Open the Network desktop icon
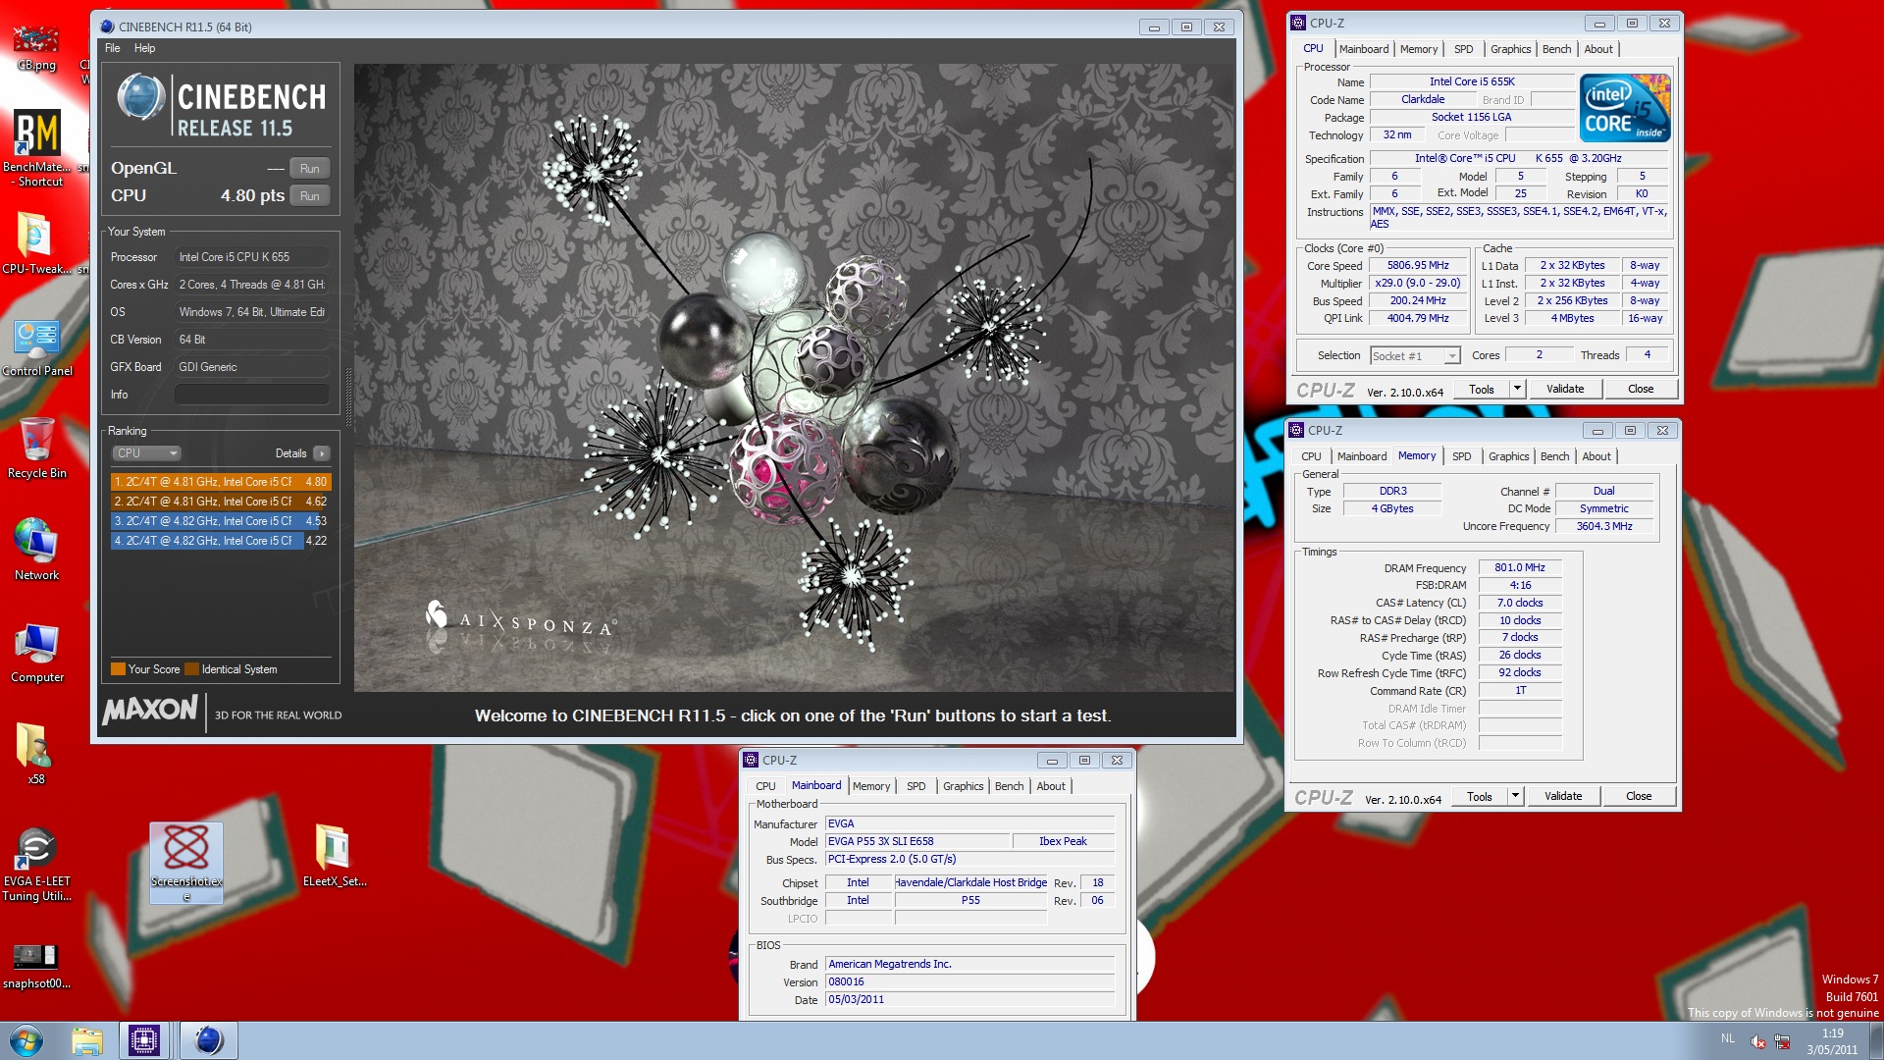The image size is (1884, 1060). point(36,550)
